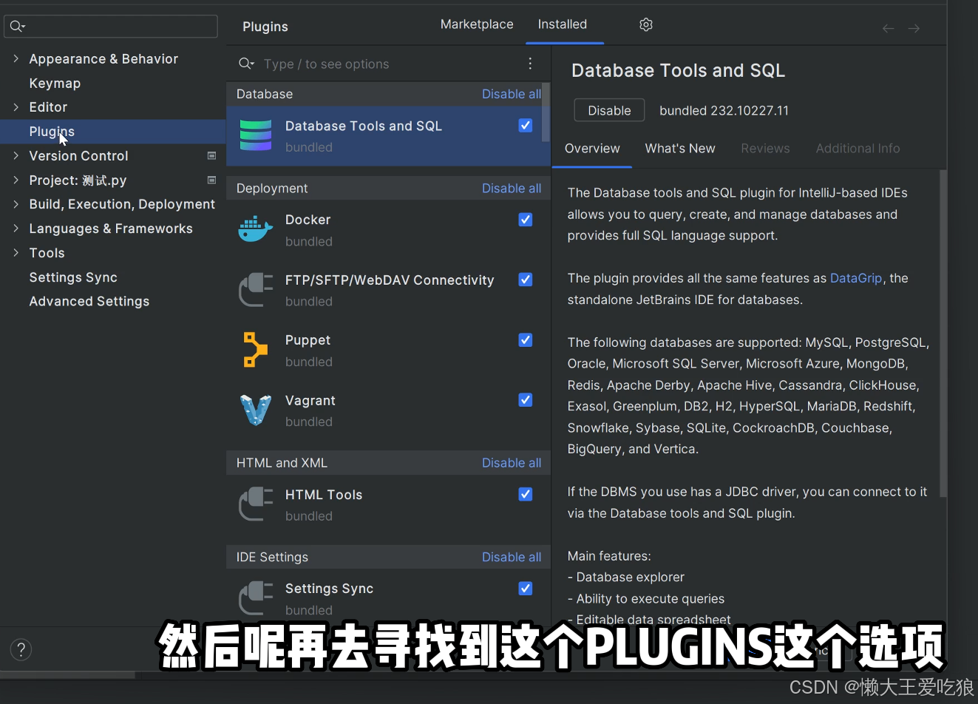Click the forward navigation arrow
Image resolution: width=978 pixels, height=704 pixels.
point(914,28)
